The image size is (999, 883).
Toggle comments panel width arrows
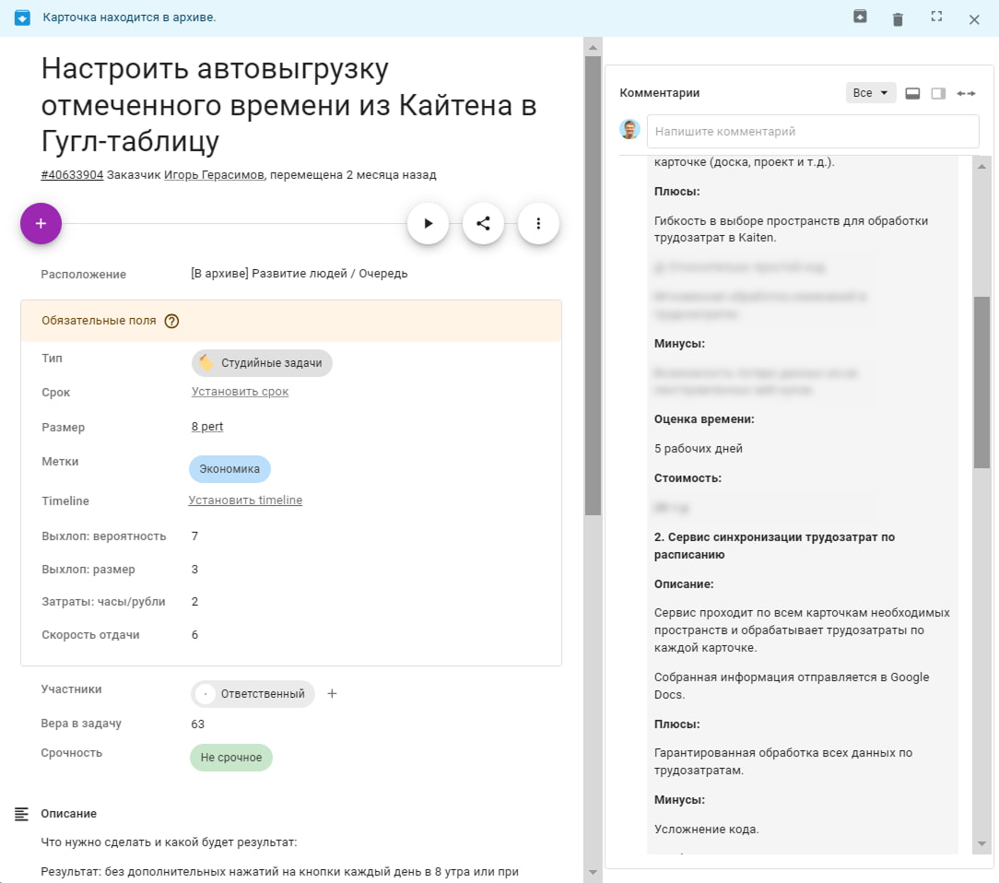coord(965,93)
